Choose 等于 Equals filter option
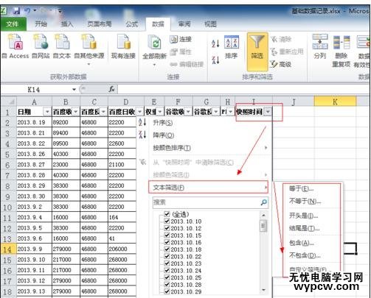This screenshot has width=371, height=298. [302, 188]
